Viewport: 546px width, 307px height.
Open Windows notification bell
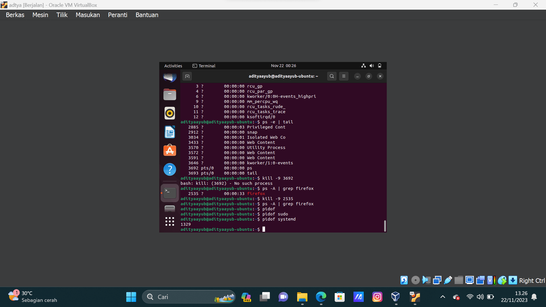point(534,297)
